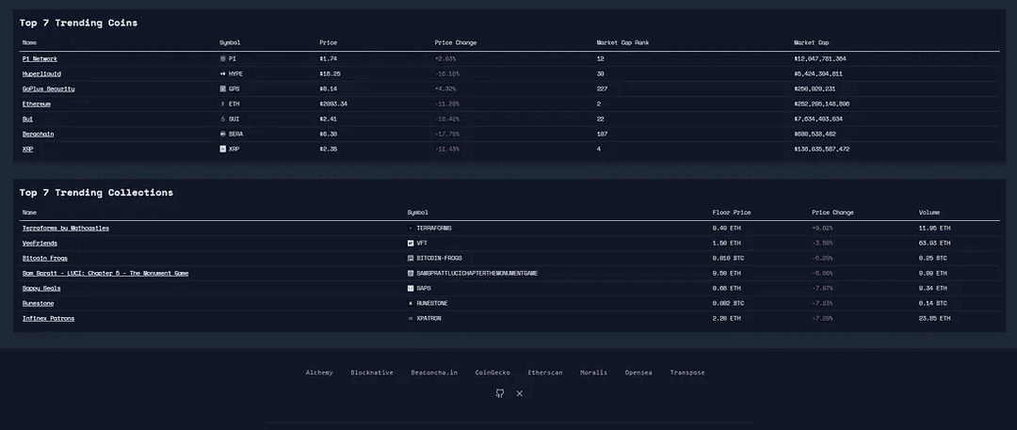Click the ETH coin logo icon
Image resolution: width=1017 pixels, height=430 pixels.
coord(223,104)
